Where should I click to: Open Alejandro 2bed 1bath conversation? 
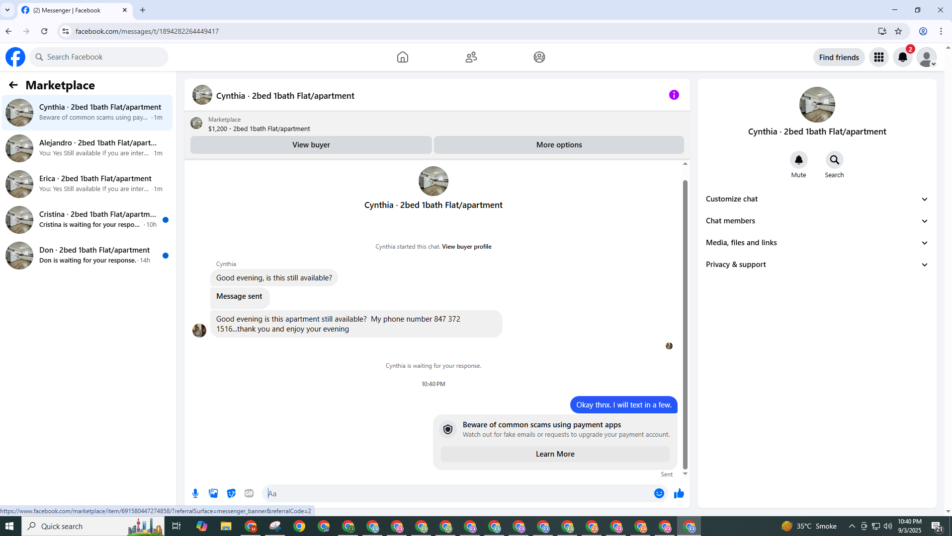[87, 148]
